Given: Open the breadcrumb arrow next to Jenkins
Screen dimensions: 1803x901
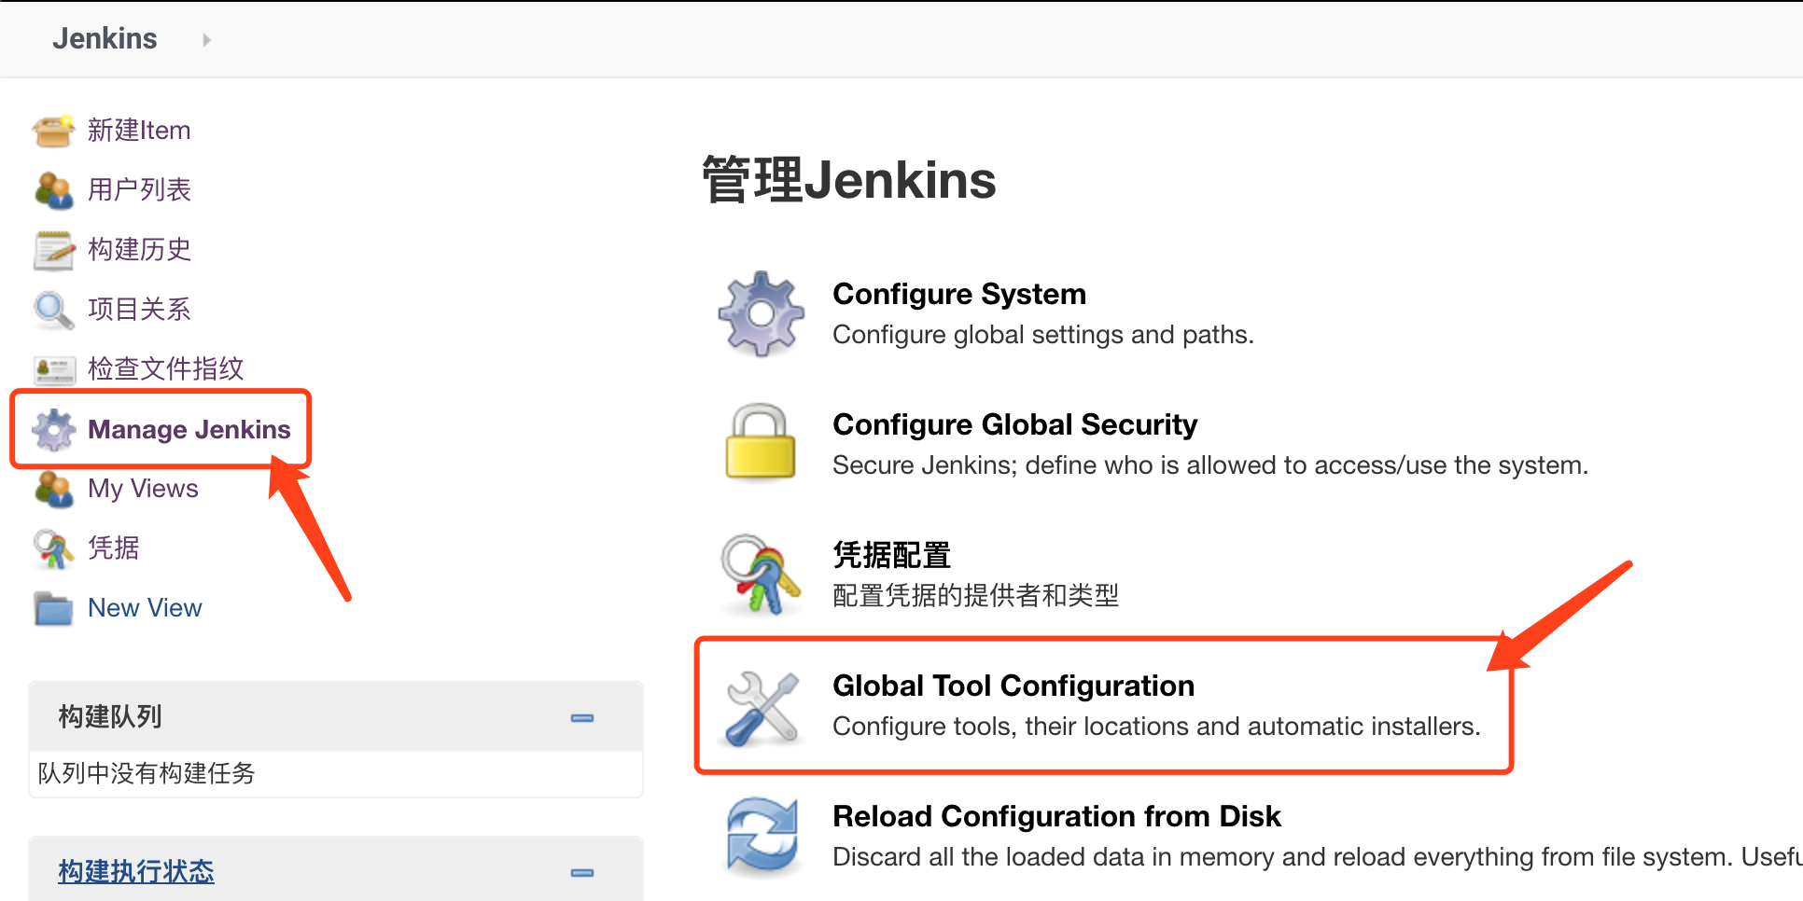Looking at the screenshot, I should pos(205,39).
